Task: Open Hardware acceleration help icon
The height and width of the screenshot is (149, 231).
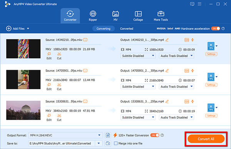Action: tap(223, 29)
